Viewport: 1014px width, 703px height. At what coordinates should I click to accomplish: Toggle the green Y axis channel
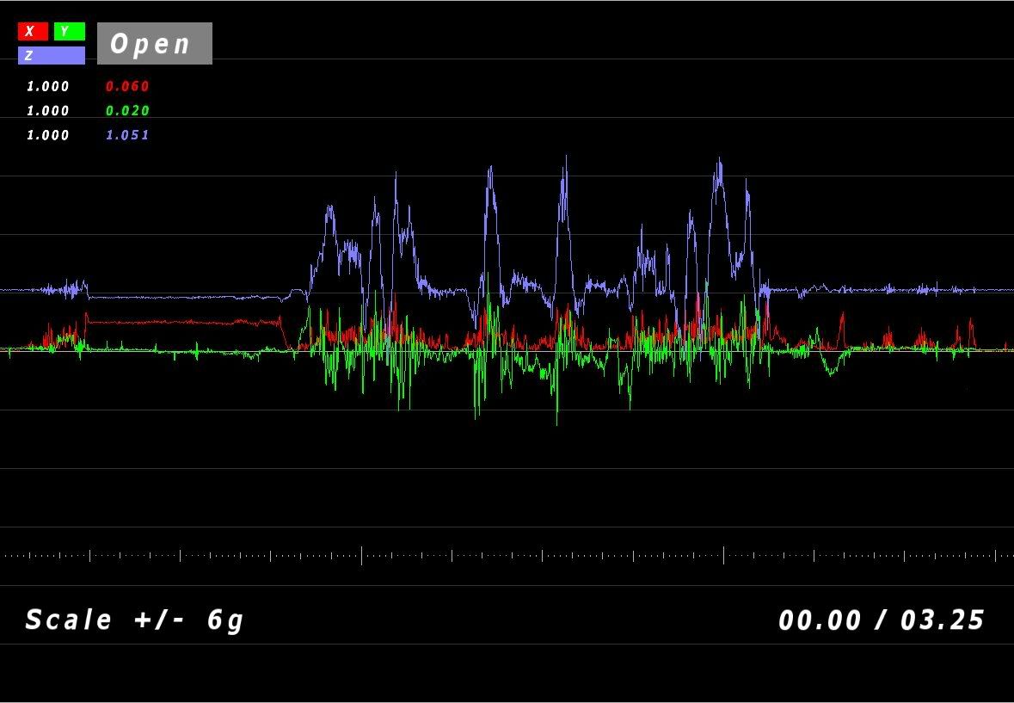[x=69, y=32]
